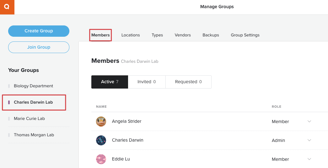328x168 pixels.
Task: Show Requested members list
Action: (188, 82)
